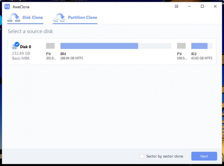Image resolution: width=224 pixels, height=166 pixels.
Task: Click the 232.89 GB disk size
Action: pos(21,53)
